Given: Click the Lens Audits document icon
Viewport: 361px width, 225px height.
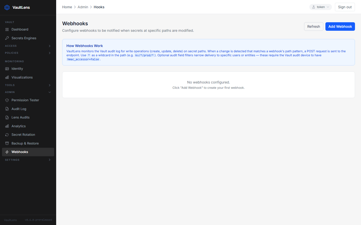Looking at the screenshot, I should [7, 117].
